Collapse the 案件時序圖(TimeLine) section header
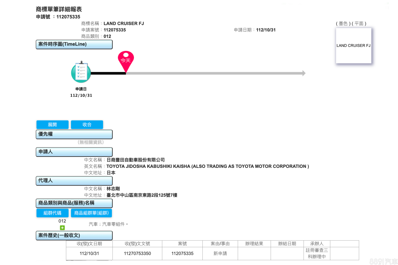The image size is (398, 265). click(74, 44)
